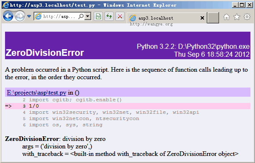Refresh the page with green arrows
Screen dimensions: 255x163
point(109,16)
